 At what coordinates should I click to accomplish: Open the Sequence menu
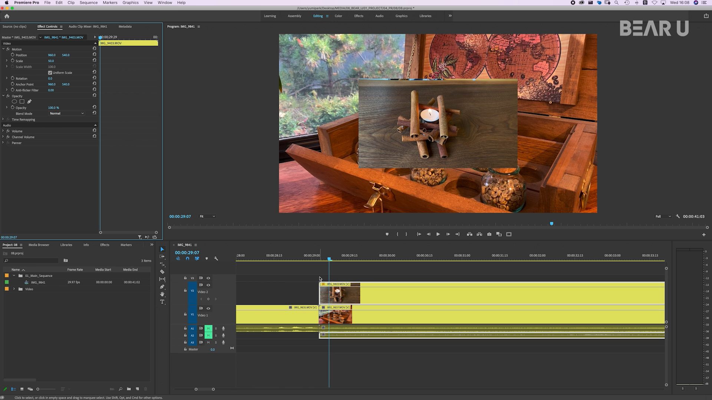(88, 3)
